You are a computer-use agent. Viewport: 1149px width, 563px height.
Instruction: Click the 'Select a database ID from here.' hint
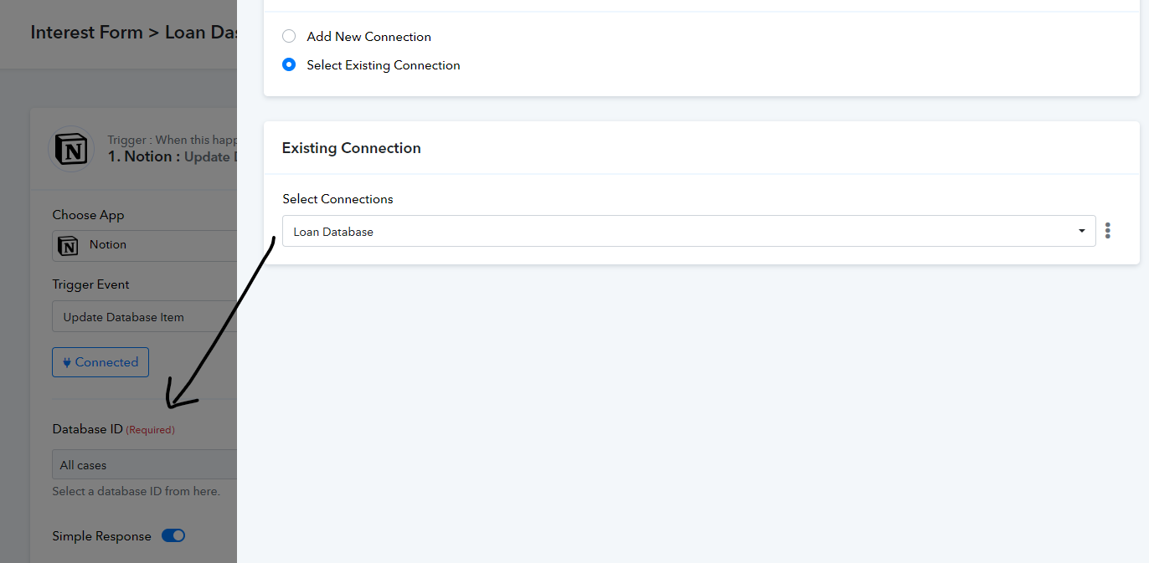(136, 492)
